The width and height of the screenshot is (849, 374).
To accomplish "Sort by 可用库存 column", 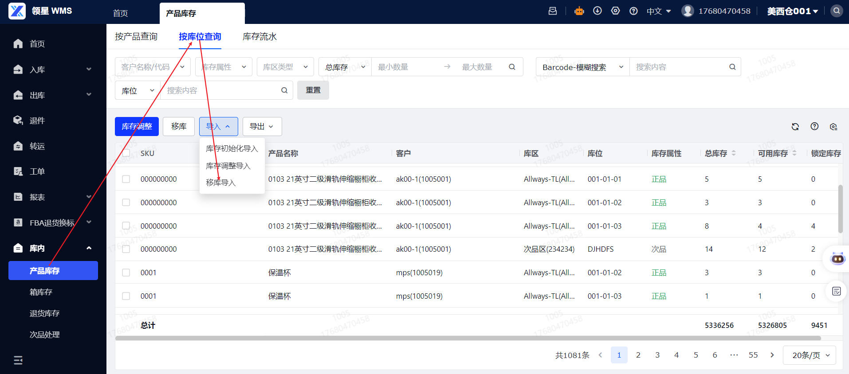I will click(794, 153).
